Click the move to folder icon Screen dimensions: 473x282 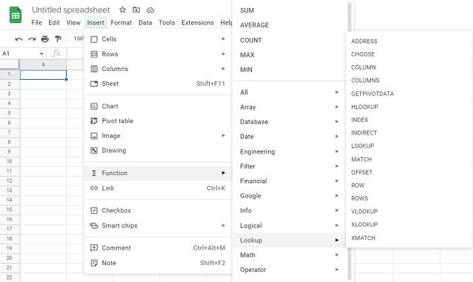tap(136, 9)
